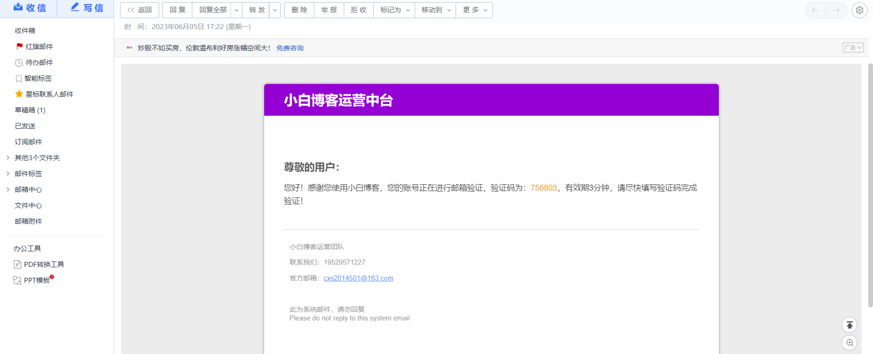Click the 举报 report button
This screenshot has width=873, height=354.
tap(329, 10)
